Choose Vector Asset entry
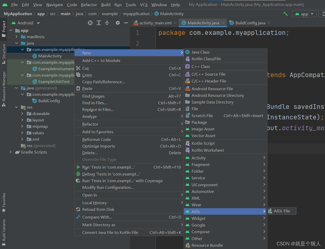Viewport: 325px width, 249px height. click(225, 136)
